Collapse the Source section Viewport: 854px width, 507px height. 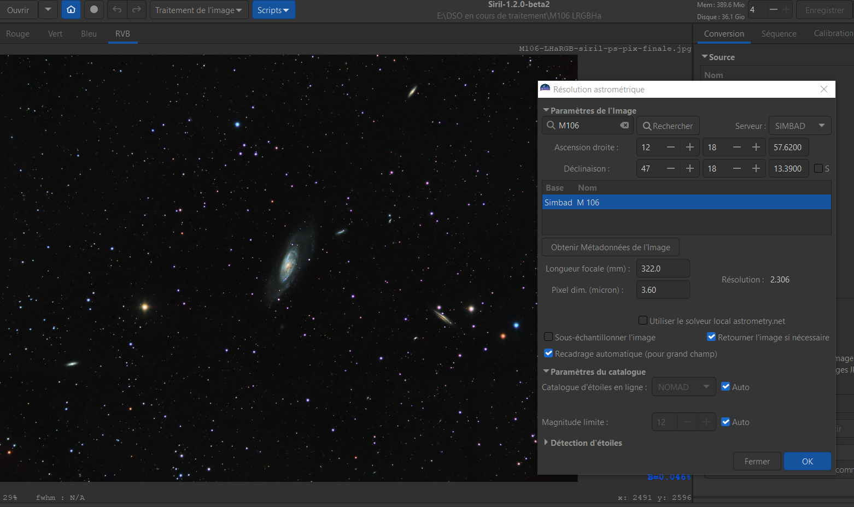[x=705, y=57]
